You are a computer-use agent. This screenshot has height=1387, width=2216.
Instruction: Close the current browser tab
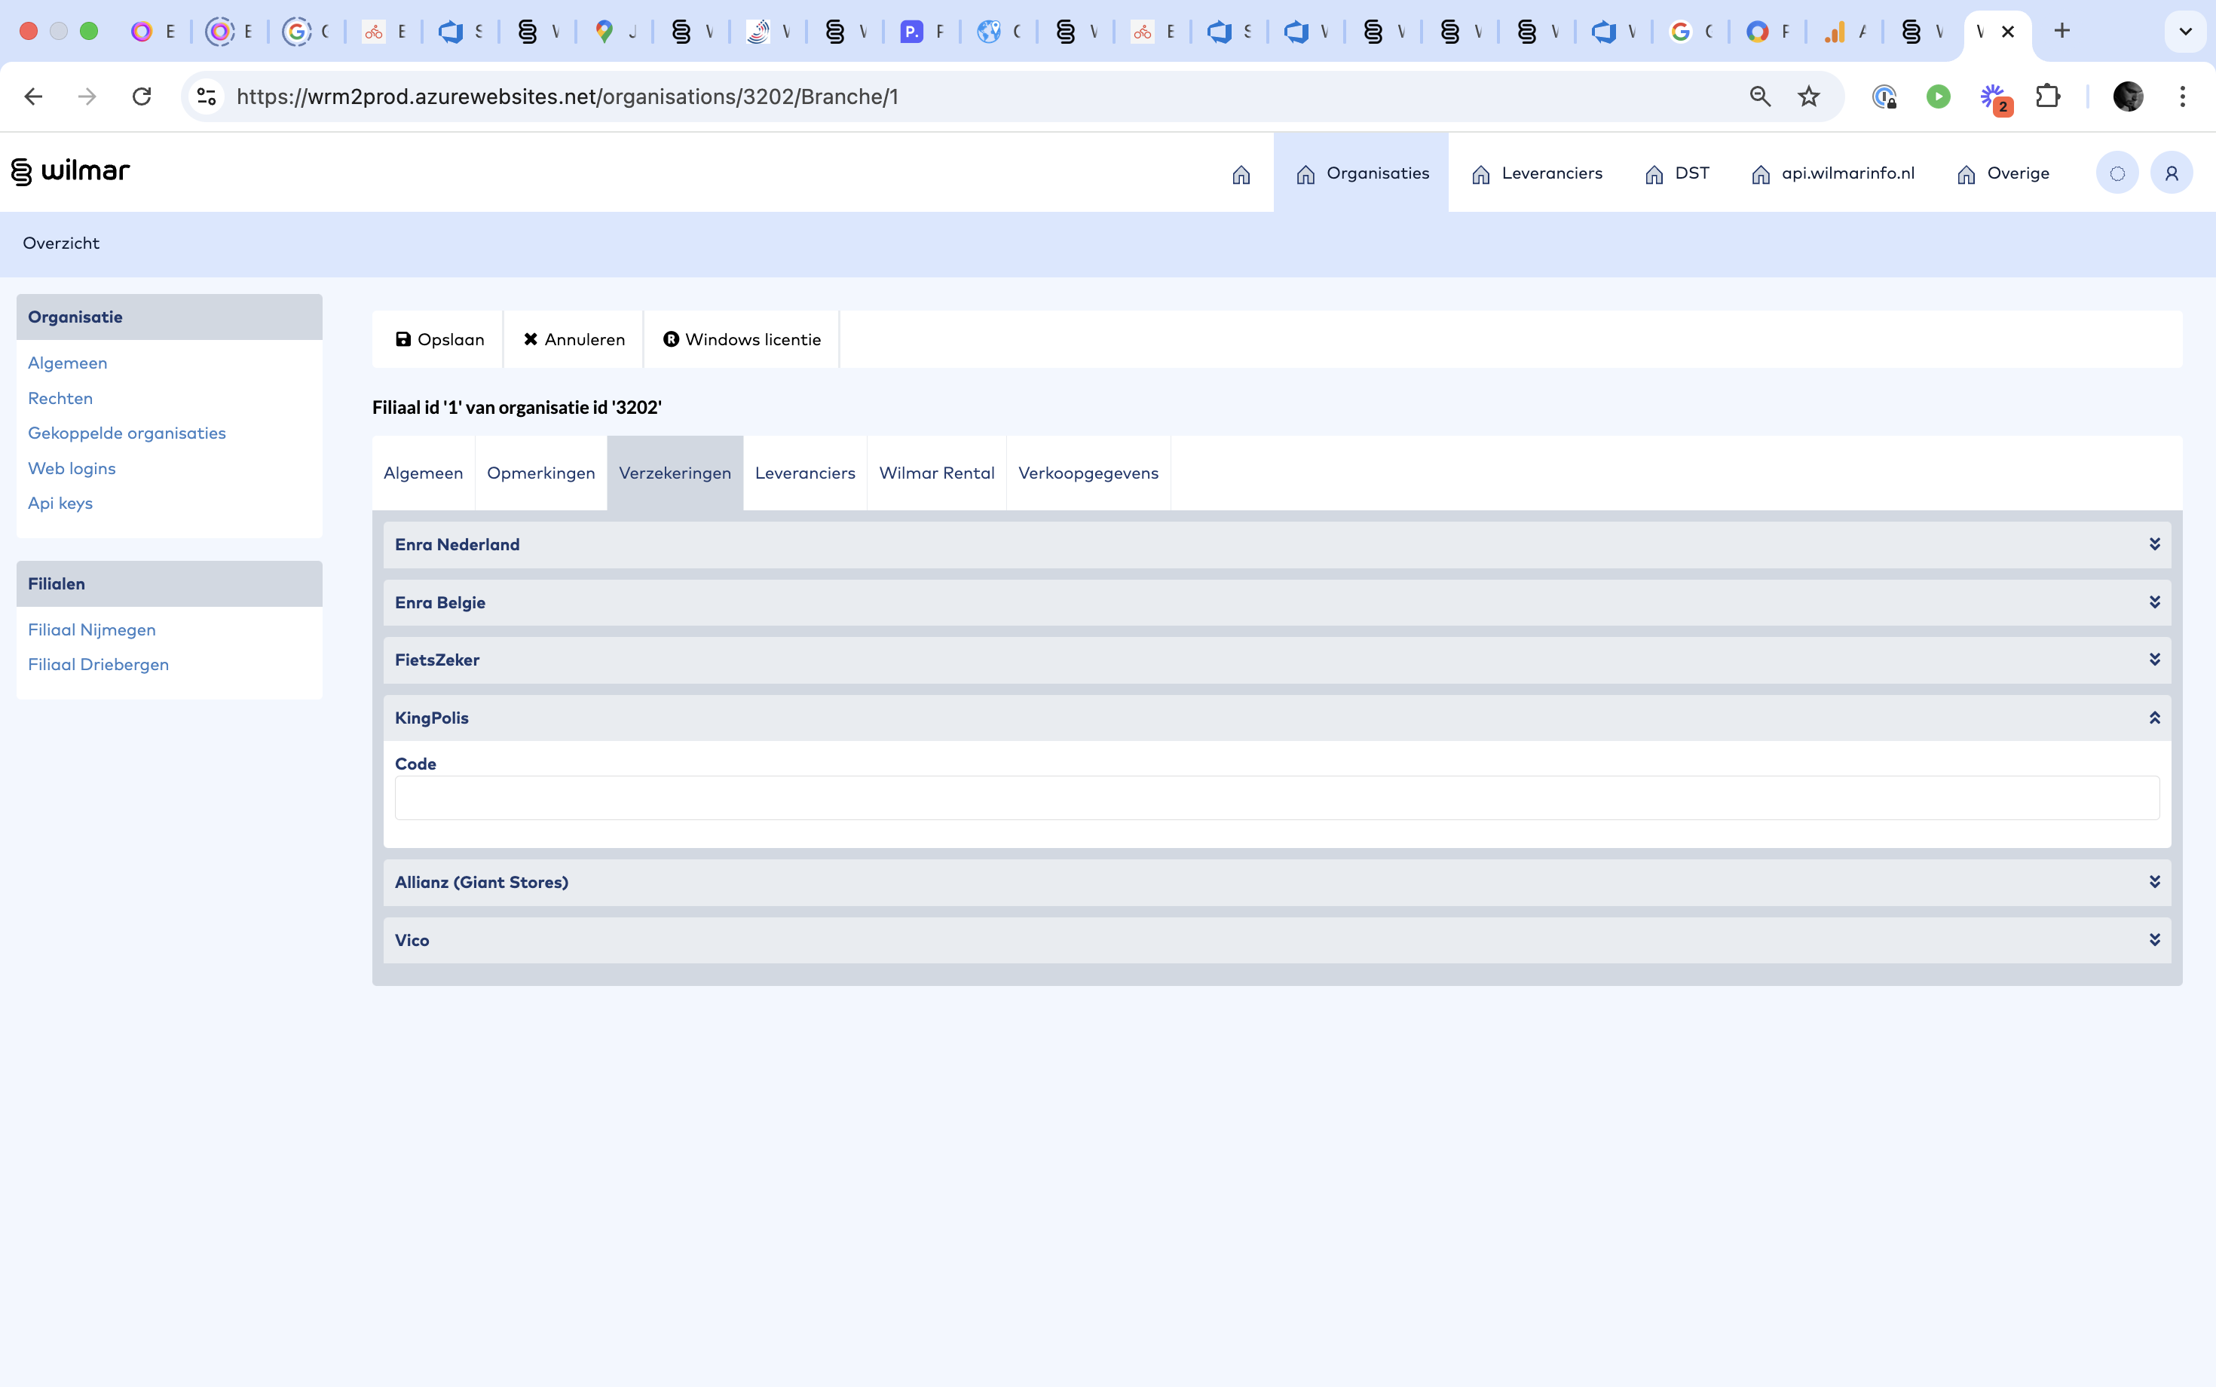pyautogui.click(x=2008, y=31)
